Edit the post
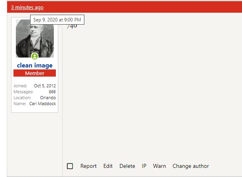This screenshot has width=242, height=177. click(108, 166)
